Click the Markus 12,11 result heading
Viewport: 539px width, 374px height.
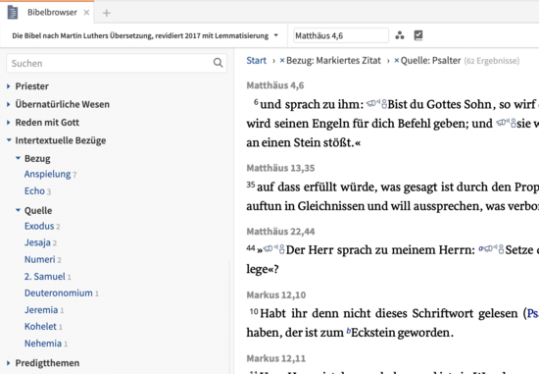coord(276,358)
